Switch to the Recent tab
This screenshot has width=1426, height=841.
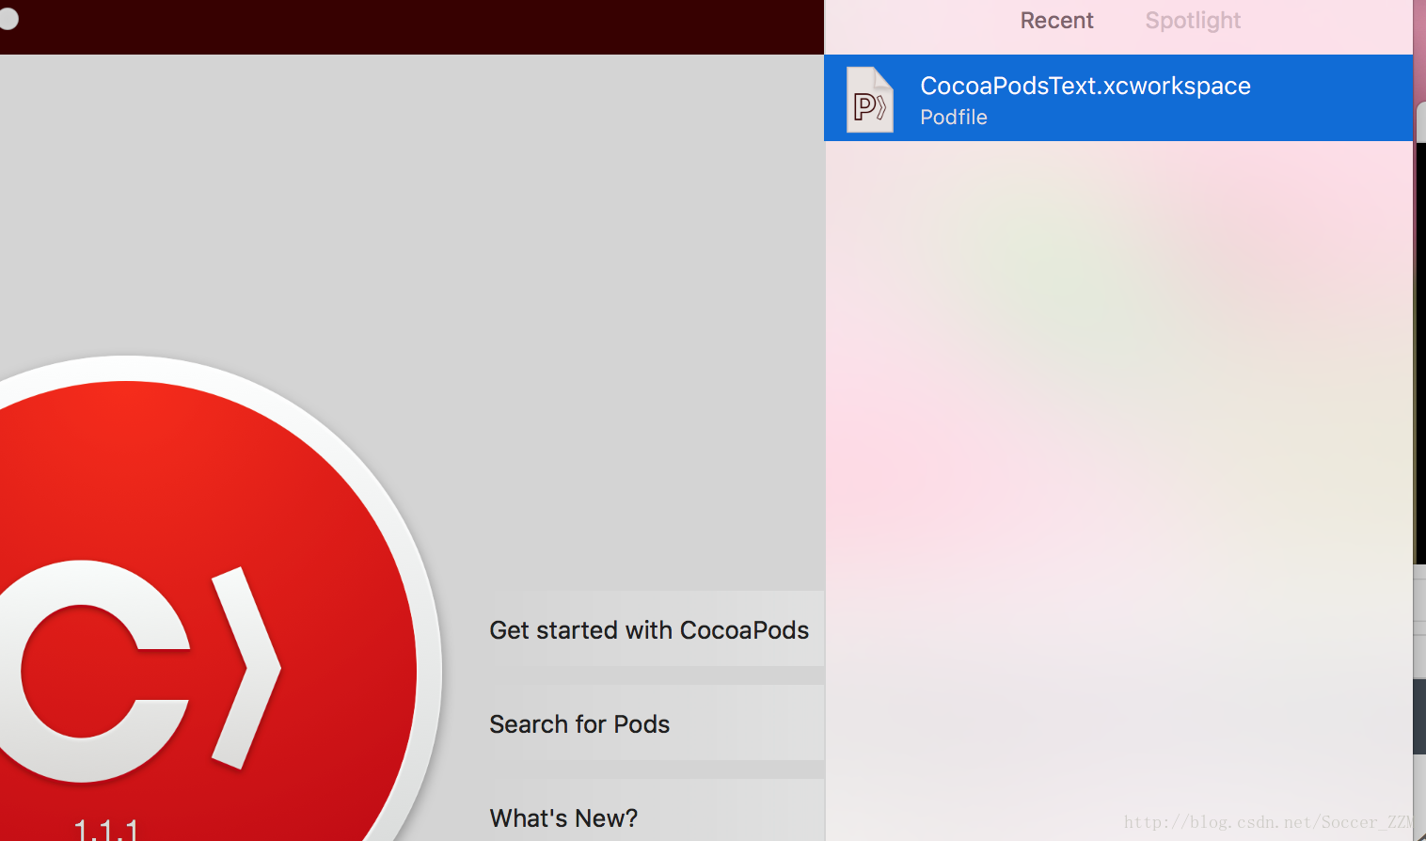point(1056,21)
